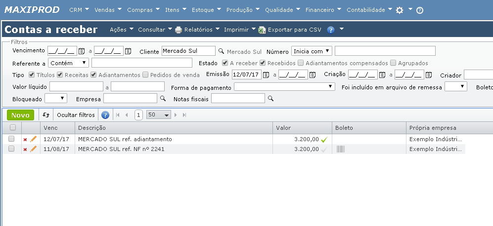This screenshot has height=226, width=493.
Task: Open the Compras menu
Action: click(x=143, y=10)
